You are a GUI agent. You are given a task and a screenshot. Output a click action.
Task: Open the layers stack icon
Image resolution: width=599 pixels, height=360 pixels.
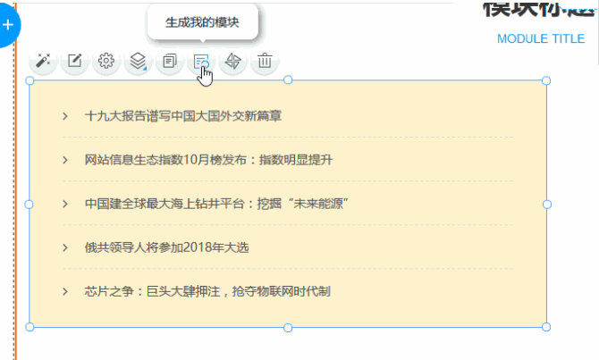coord(138,61)
